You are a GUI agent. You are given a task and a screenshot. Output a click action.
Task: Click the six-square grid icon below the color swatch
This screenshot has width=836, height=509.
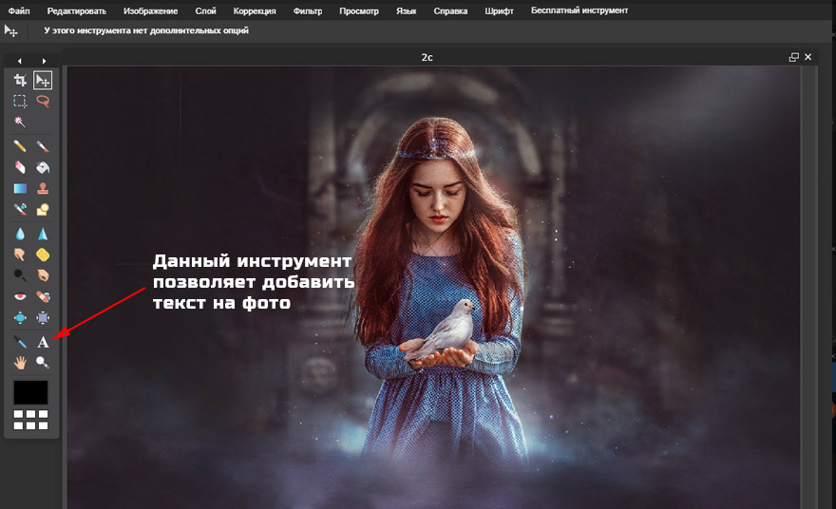30,420
